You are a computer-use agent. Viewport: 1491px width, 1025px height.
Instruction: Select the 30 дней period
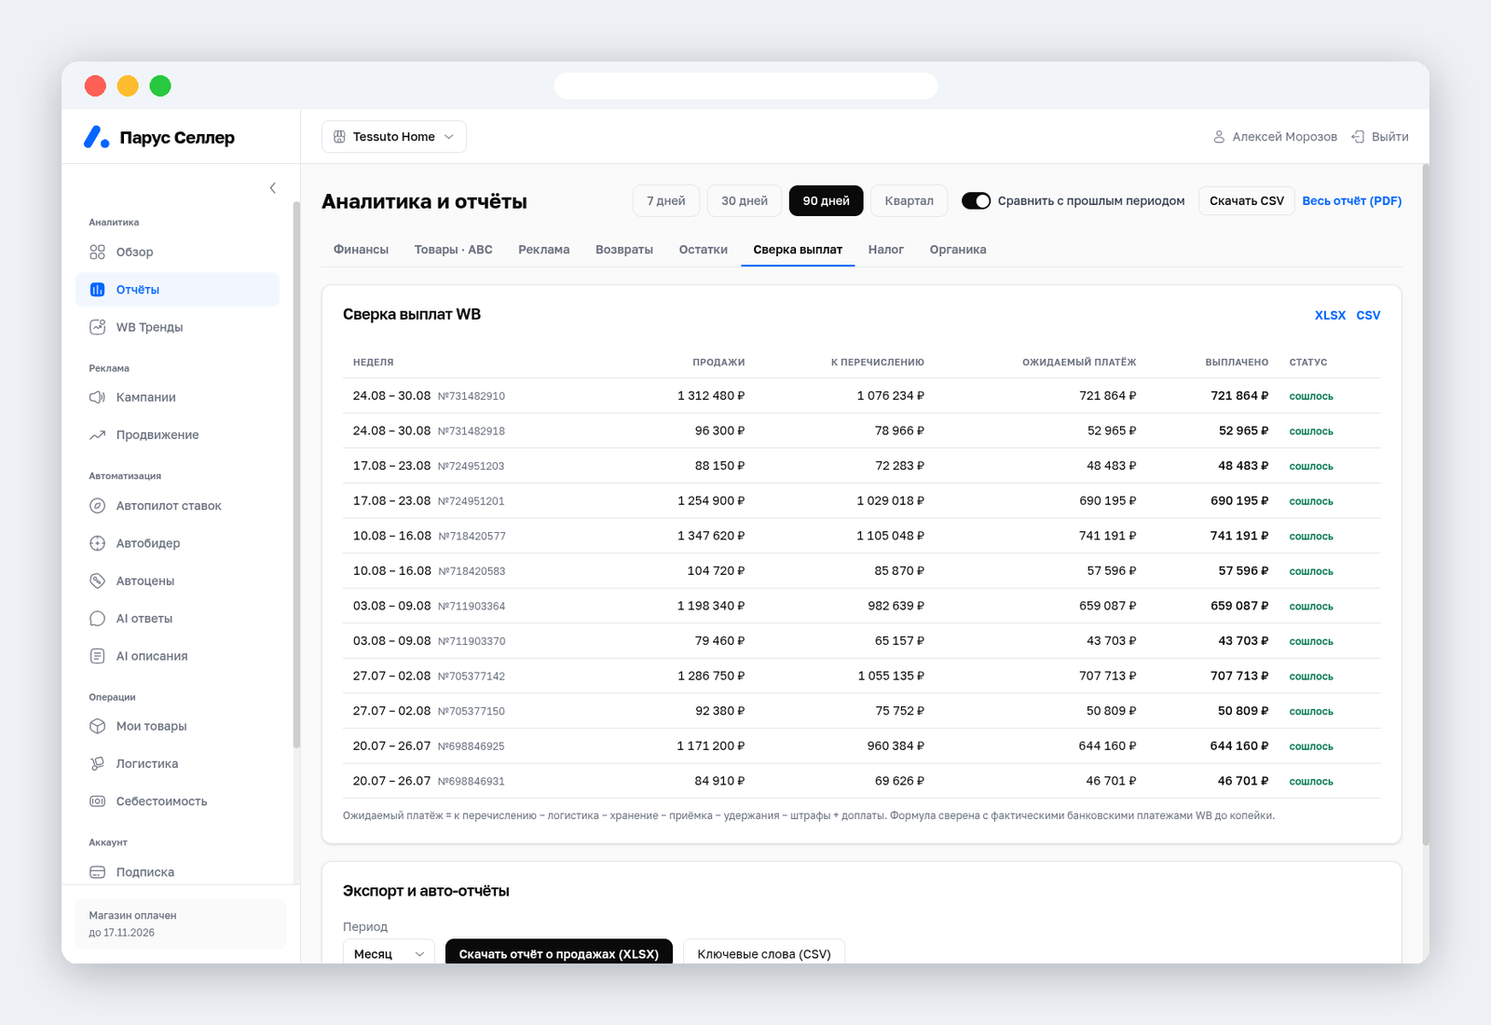point(745,201)
